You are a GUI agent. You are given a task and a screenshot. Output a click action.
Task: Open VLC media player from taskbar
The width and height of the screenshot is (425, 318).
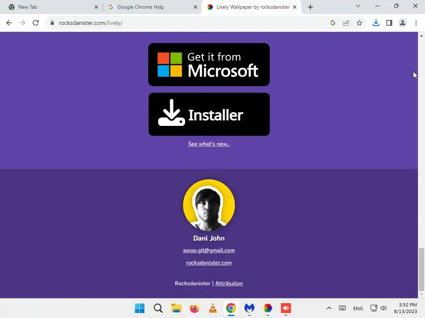click(213, 308)
